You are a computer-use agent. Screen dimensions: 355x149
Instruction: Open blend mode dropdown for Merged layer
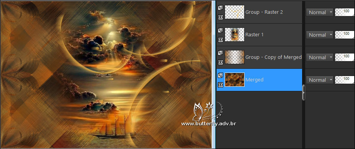point(320,80)
